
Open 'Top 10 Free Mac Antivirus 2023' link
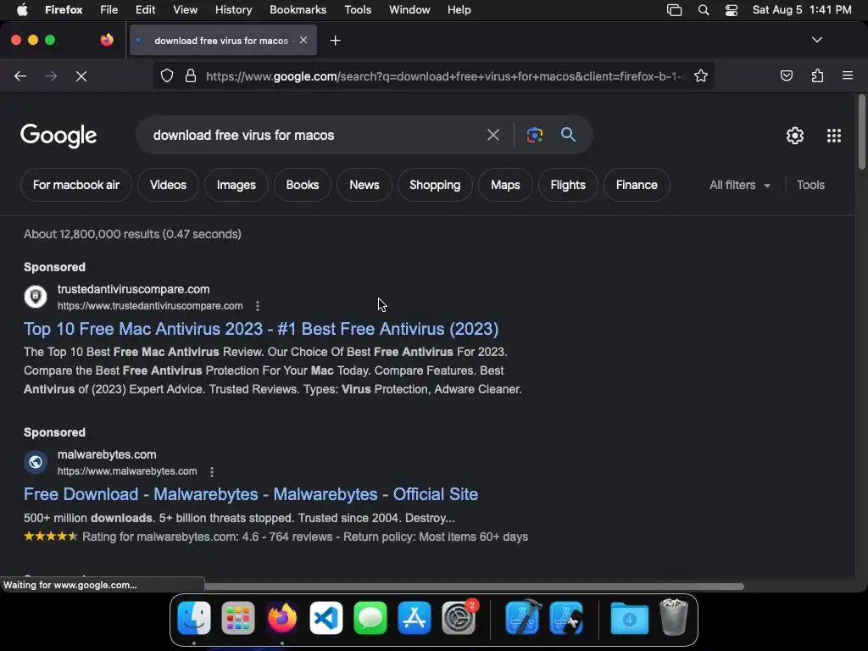tap(261, 329)
